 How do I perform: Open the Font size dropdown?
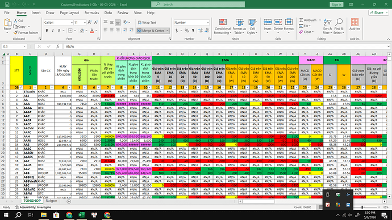coord(85,23)
